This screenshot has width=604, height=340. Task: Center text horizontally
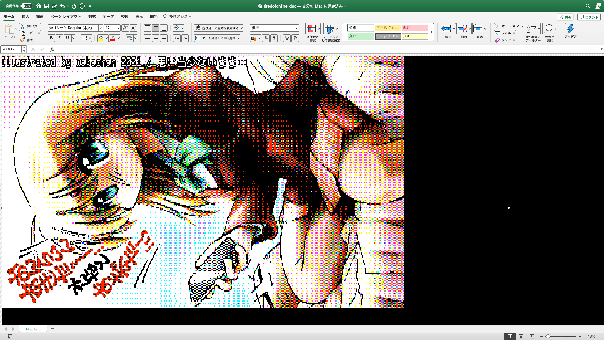tap(156, 38)
